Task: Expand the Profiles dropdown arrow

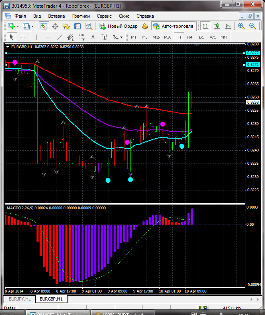Action: [33, 26]
